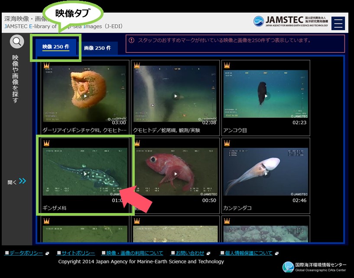
Task: Click the J-EDI site title in header
Action: [x=63, y=23]
